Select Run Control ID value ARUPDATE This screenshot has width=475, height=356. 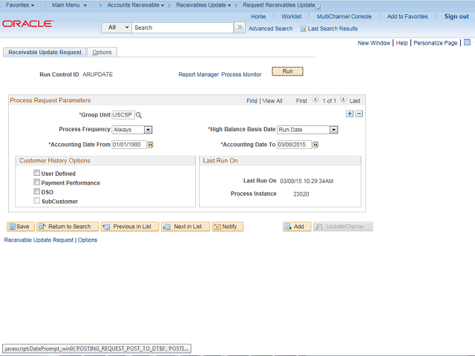97,74
